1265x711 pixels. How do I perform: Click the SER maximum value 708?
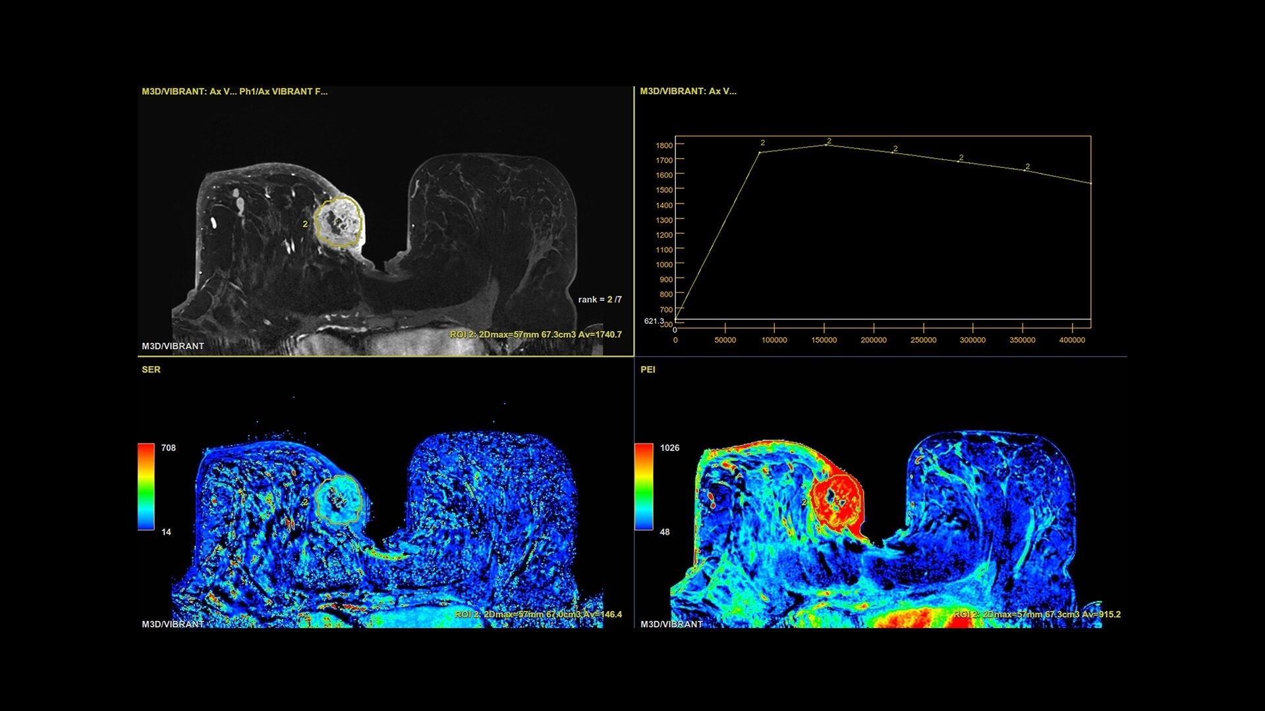(169, 448)
